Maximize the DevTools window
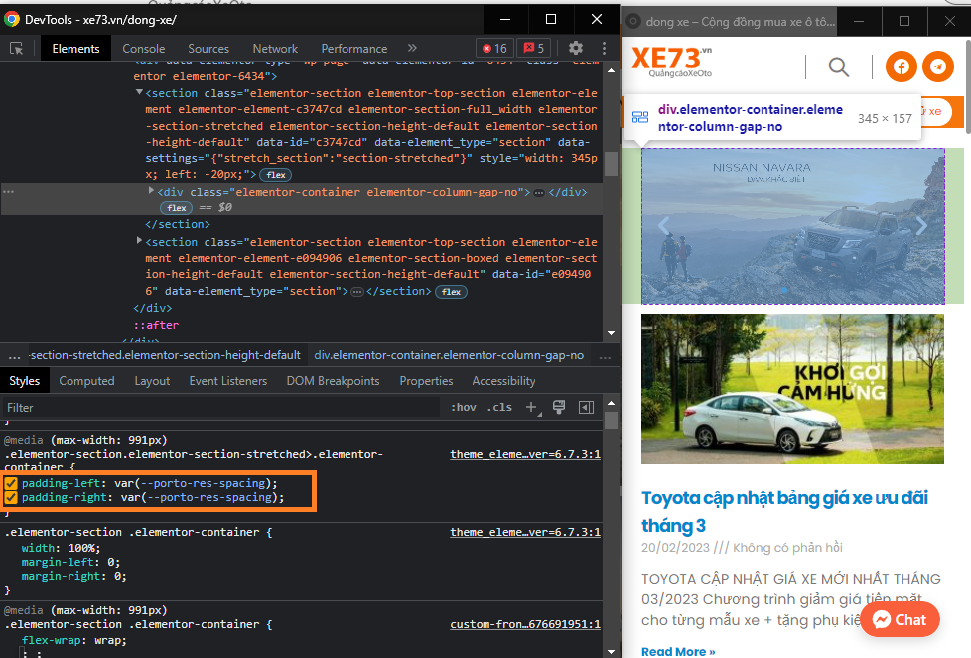The image size is (971, 658). [x=550, y=19]
